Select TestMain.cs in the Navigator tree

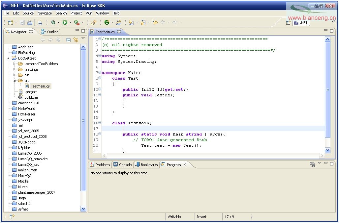tap(40, 86)
